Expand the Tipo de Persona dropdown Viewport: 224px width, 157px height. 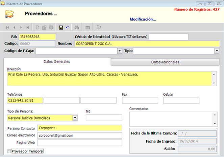point(75,118)
